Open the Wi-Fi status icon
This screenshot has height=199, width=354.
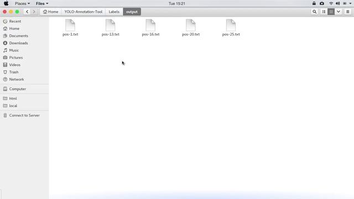click(x=331, y=4)
